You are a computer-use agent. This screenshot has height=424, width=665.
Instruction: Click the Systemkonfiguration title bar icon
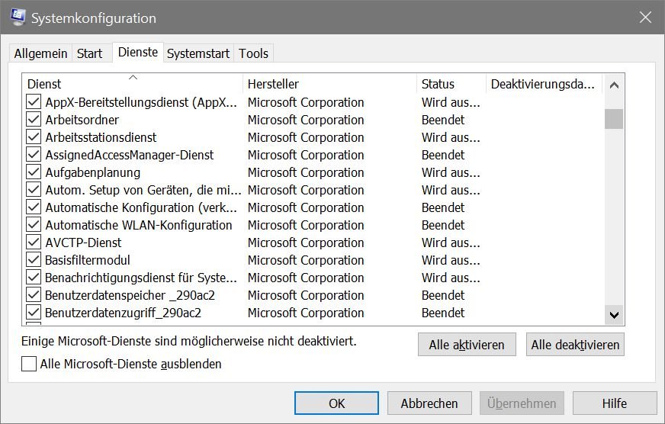pos(18,17)
